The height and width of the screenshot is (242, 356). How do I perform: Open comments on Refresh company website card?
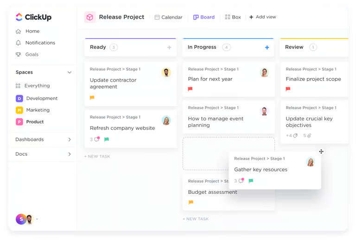(x=96, y=139)
